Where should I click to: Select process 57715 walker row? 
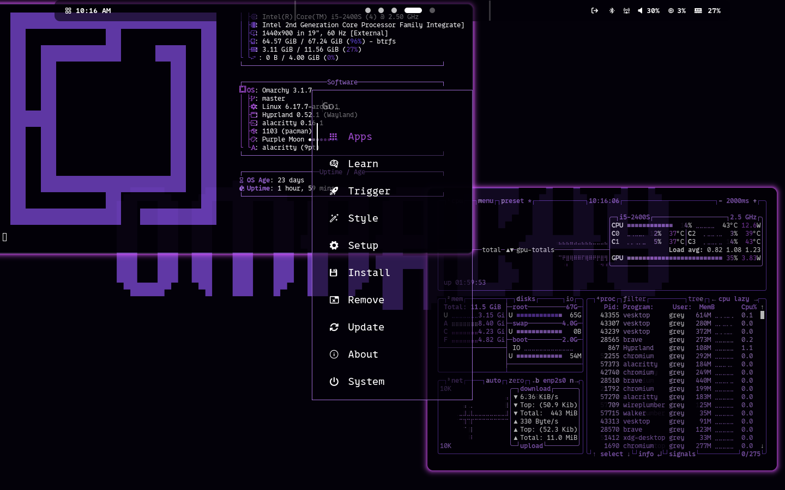click(x=676, y=413)
